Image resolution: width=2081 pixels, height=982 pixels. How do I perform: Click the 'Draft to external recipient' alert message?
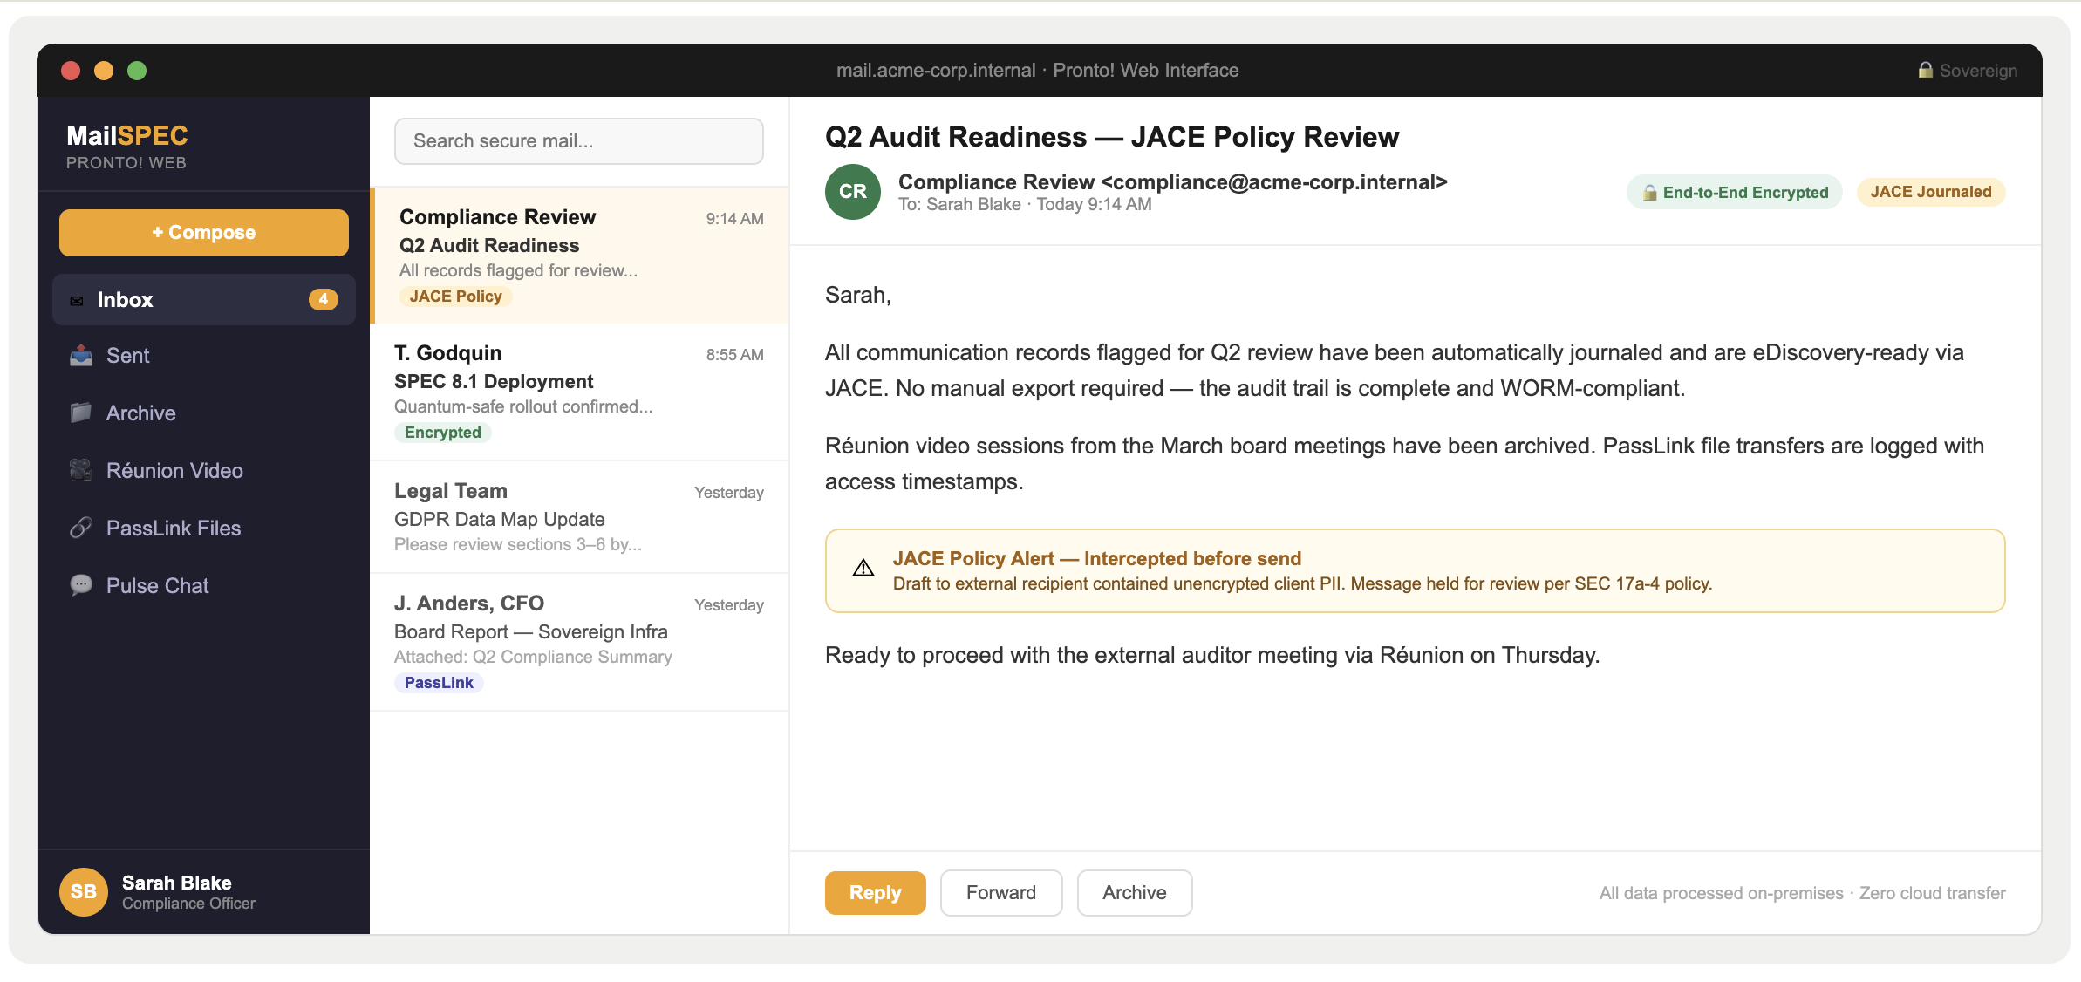tap(1301, 583)
